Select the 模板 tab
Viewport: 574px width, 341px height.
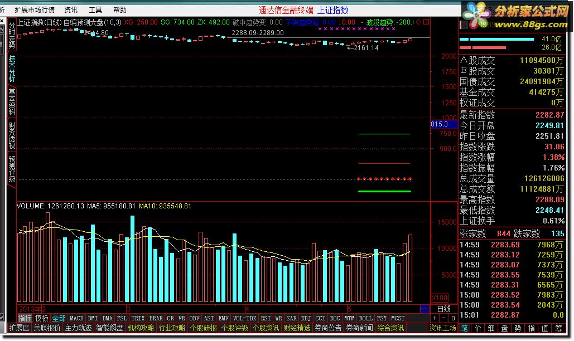coord(41,318)
